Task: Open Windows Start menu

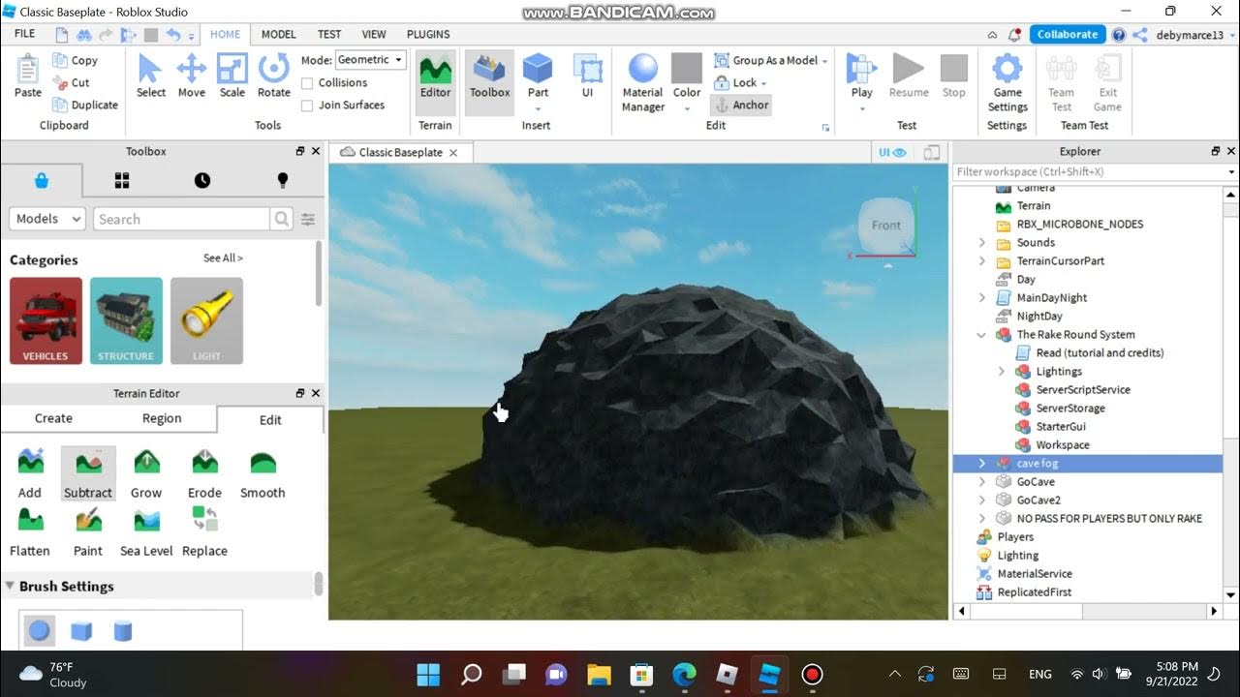Action: [x=427, y=674]
